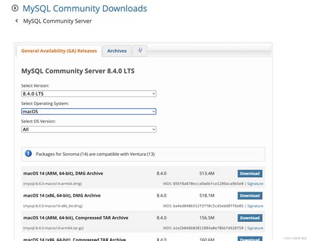Click the MD5 hash of the ARM DMG Archive
This screenshot has width=309, height=241.
click(208, 184)
